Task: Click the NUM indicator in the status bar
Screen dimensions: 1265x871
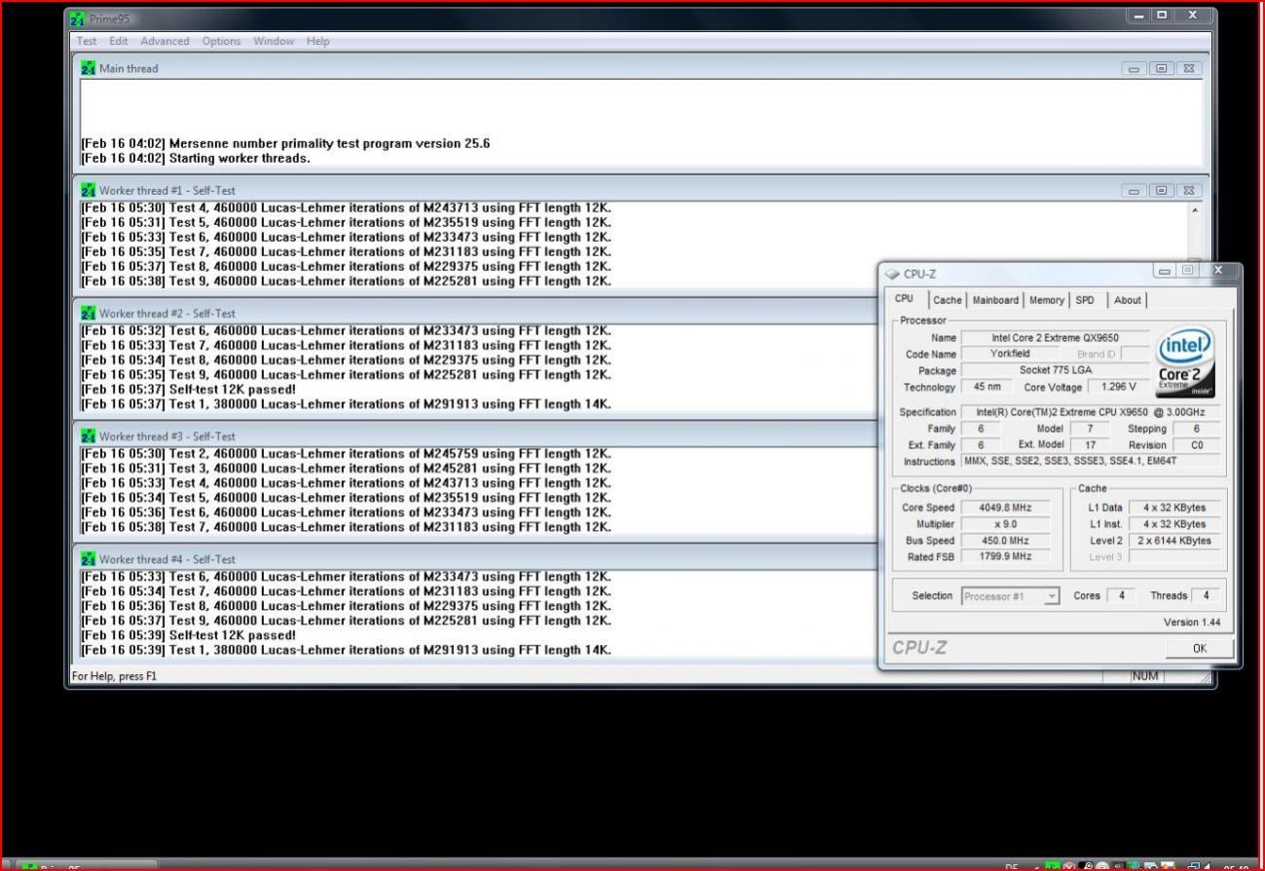Action: click(x=1145, y=676)
